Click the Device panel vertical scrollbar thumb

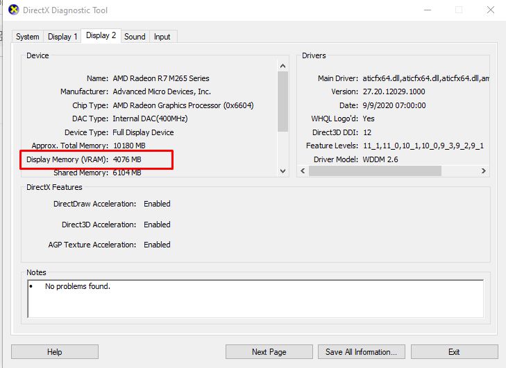283,101
